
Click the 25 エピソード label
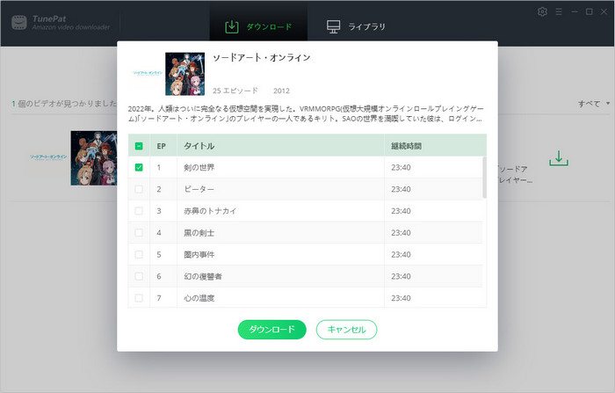235,91
